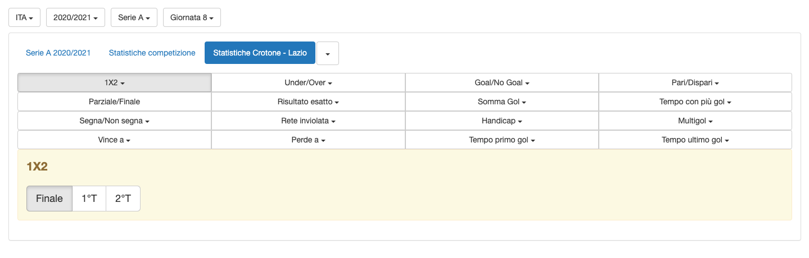Switch to 1°T first half view
809x258 pixels.
[x=89, y=199]
